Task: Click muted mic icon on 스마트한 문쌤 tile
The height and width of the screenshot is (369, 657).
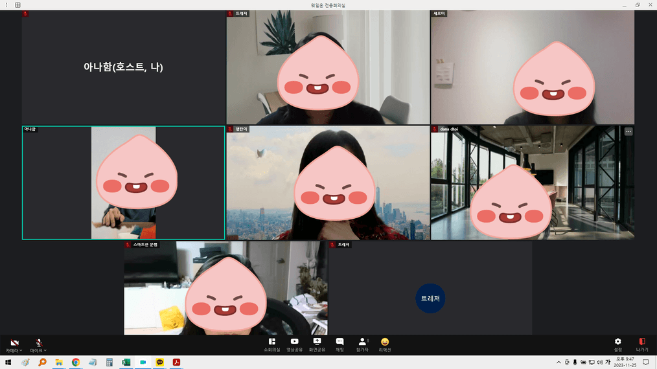Action: pos(128,245)
